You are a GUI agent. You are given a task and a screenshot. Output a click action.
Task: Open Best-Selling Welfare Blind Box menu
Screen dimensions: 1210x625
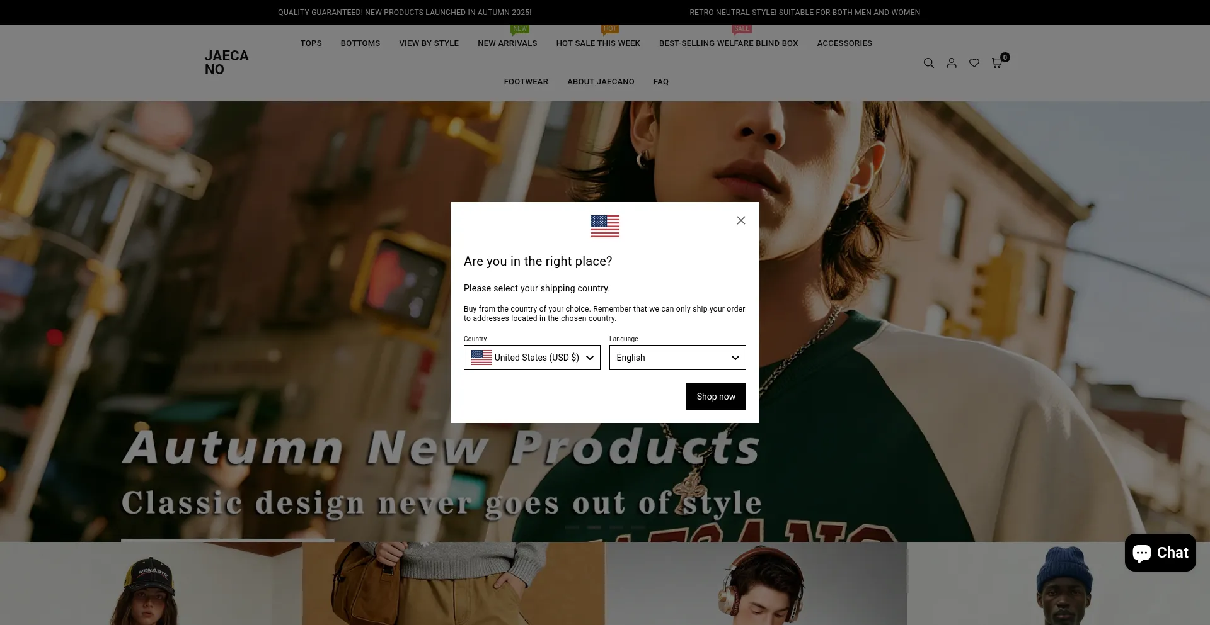click(728, 43)
